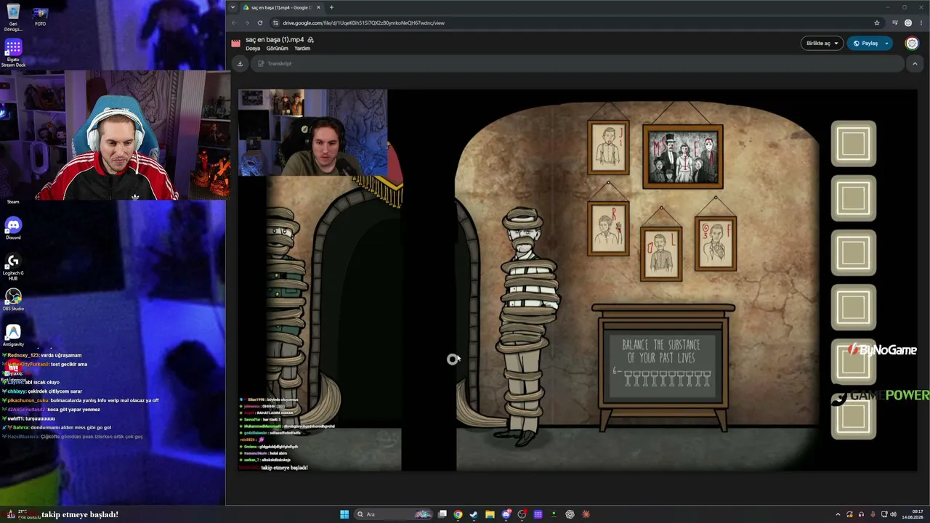Download the video file
930x523 pixels.
click(240, 63)
